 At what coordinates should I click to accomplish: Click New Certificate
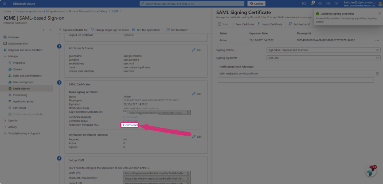coord(243,24)
